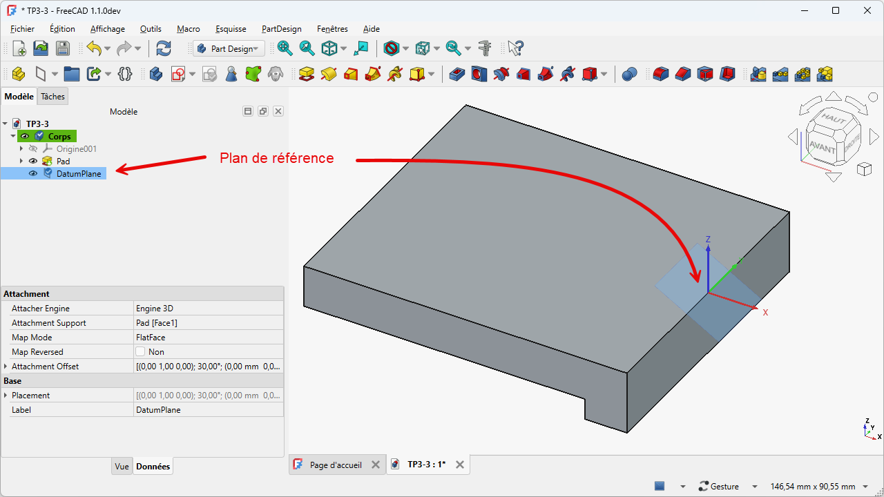This screenshot has height=497, width=884.
Task: Expand the Attachment Offset property
Action: 6,367
